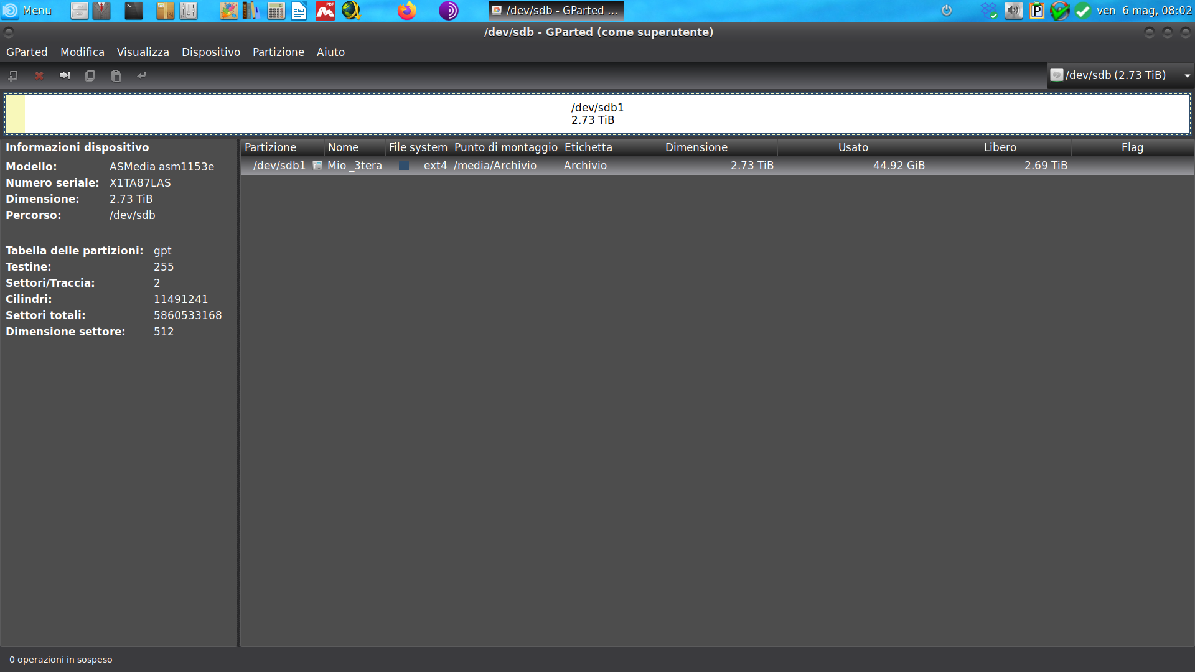This screenshot has height=672, width=1195.
Task: Open LibreOffice Writer document icon
Action: (x=299, y=11)
